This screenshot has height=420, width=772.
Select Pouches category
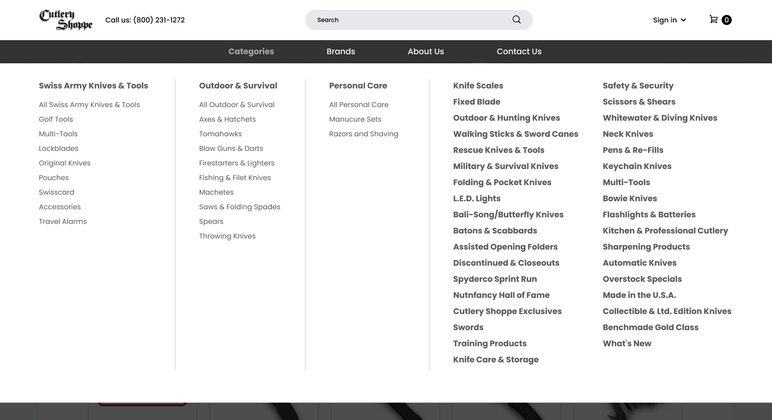pyautogui.click(x=54, y=178)
